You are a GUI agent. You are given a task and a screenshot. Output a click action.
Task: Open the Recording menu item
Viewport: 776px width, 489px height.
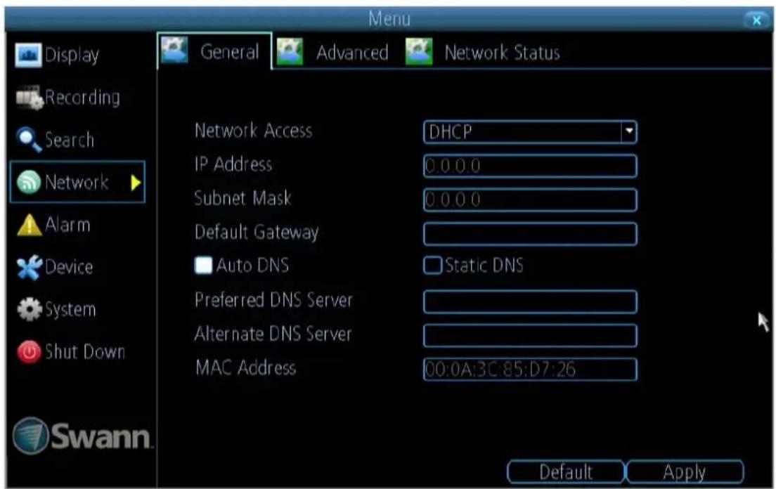click(x=68, y=98)
